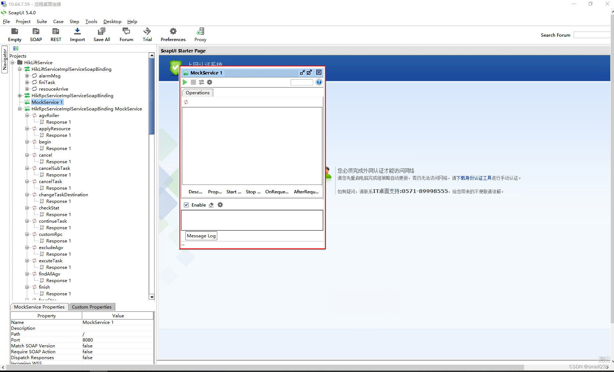
Task: Open MockService options gear icon
Action: [x=210, y=82]
